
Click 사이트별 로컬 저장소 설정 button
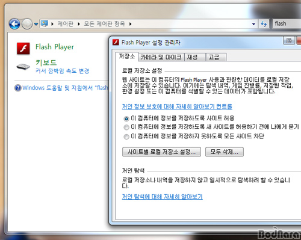pyautogui.click(x=161, y=152)
